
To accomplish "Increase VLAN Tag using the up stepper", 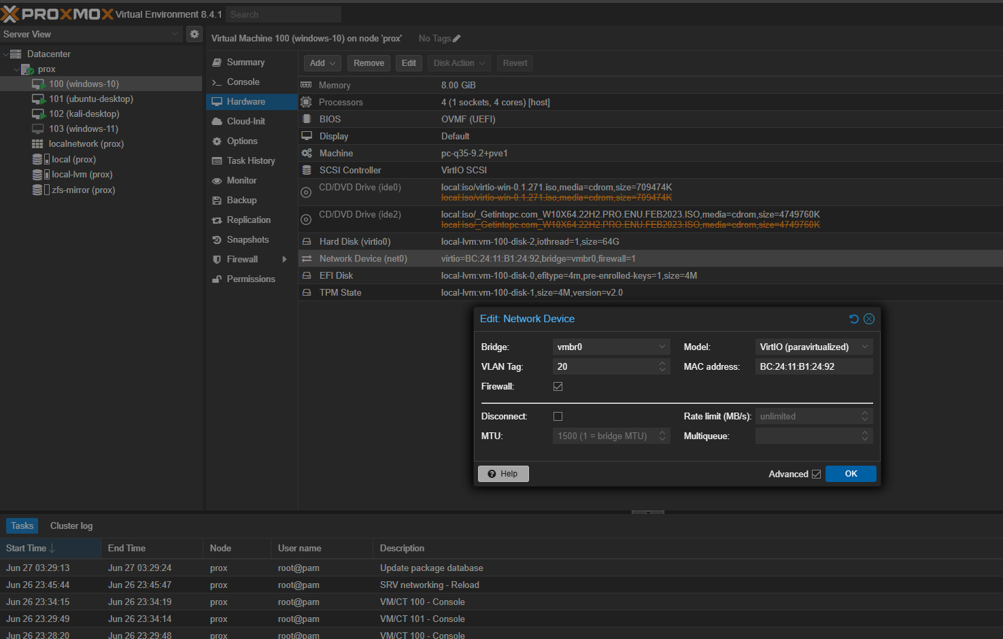I will click(662, 363).
